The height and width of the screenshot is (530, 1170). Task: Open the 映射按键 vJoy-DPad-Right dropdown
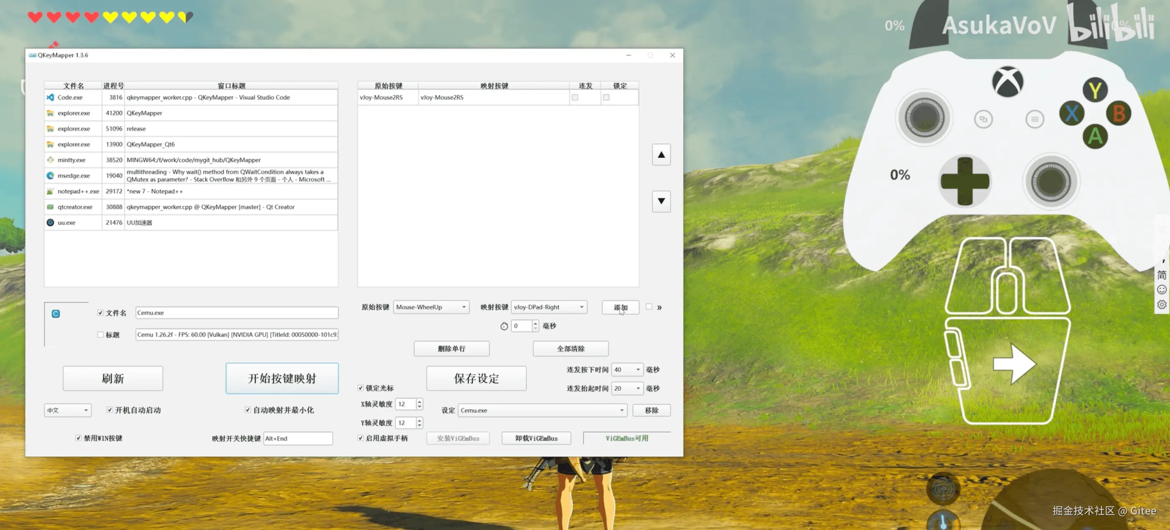pyautogui.click(x=549, y=307)
